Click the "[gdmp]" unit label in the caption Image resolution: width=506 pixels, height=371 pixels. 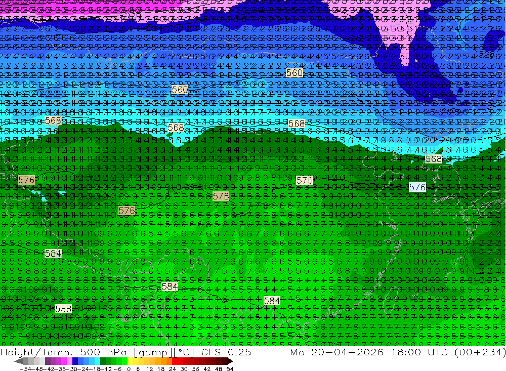click(153, 353)
